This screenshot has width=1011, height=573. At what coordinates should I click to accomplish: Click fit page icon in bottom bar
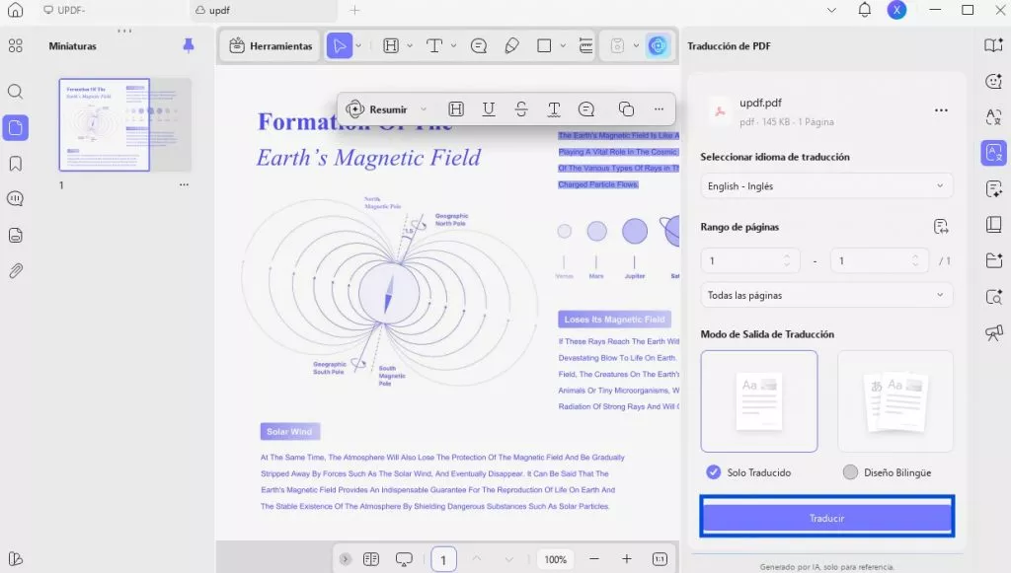click(x=660, y=559)
